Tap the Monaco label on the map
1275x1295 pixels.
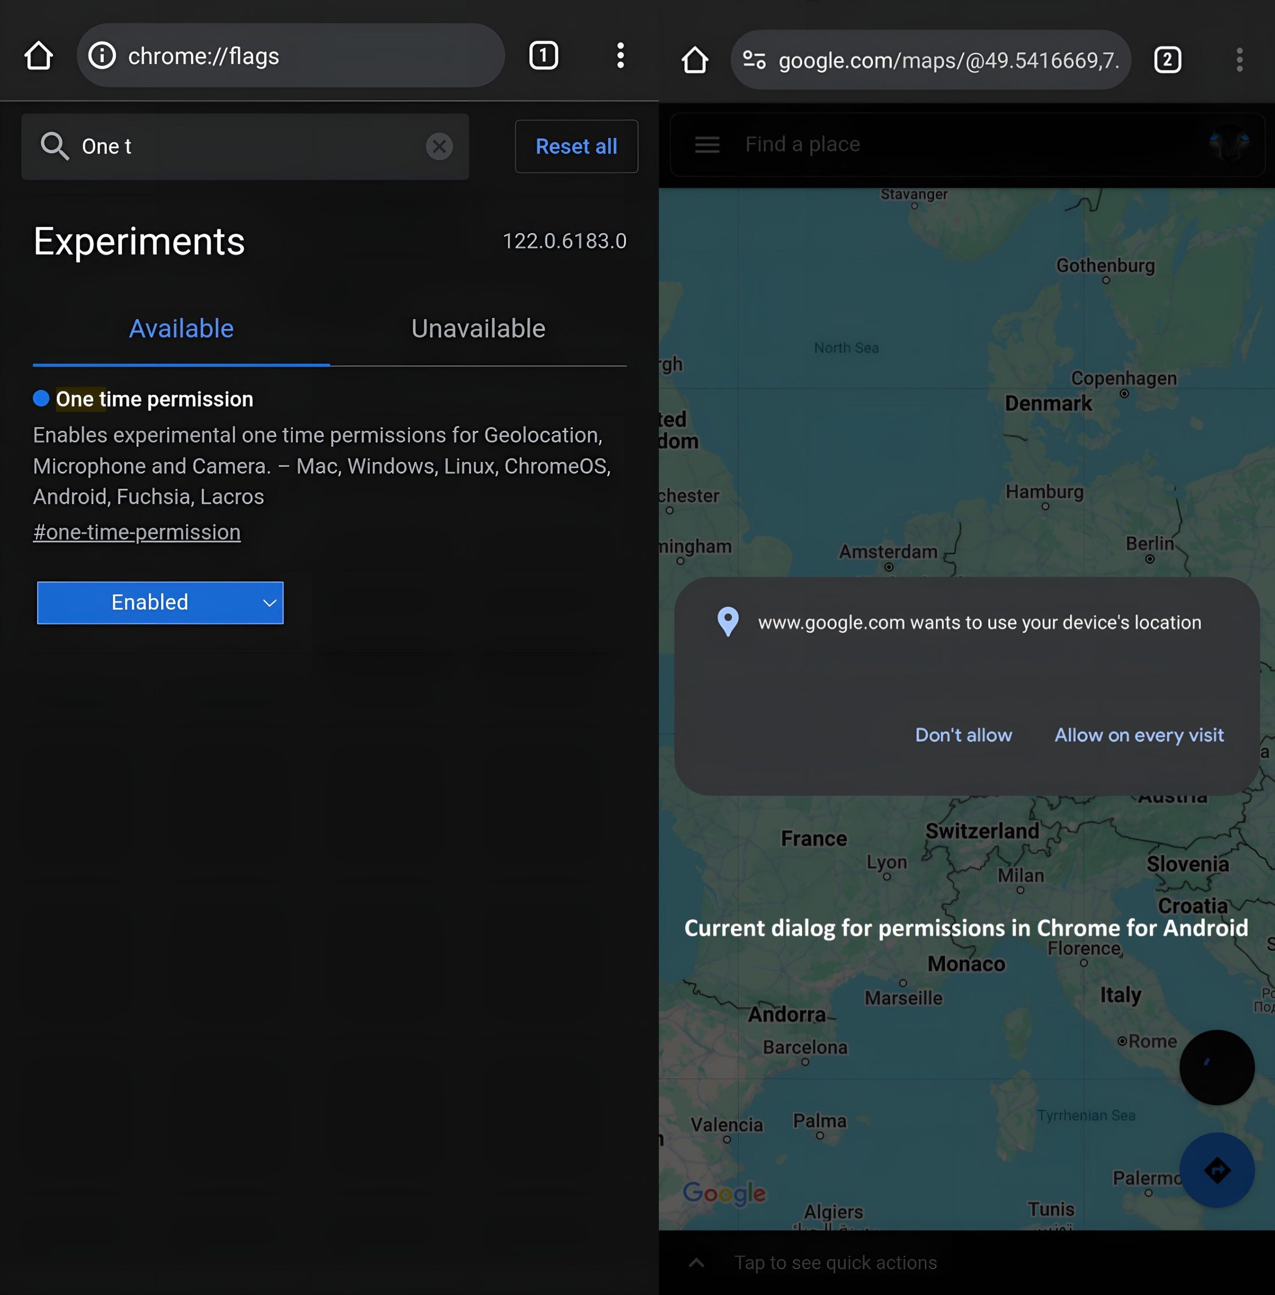[x=966, y=964]
